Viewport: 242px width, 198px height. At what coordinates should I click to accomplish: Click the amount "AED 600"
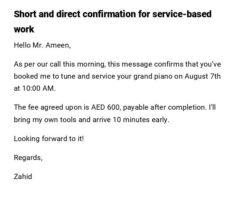pos(106,107)
